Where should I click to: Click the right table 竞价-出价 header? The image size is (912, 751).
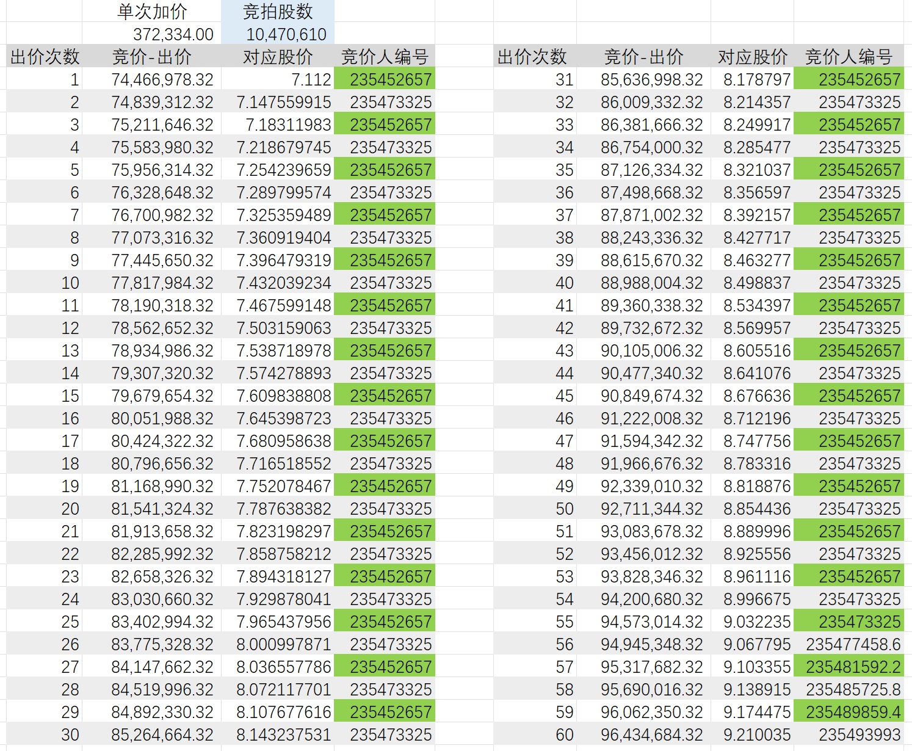click(643, 57)
